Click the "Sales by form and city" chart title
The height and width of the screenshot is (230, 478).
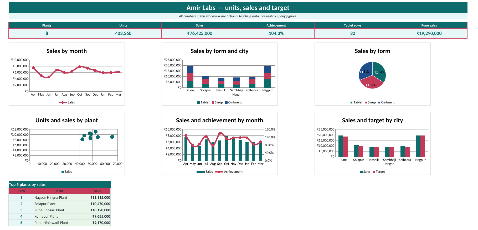pyautogui.click(x=220, y=51)
